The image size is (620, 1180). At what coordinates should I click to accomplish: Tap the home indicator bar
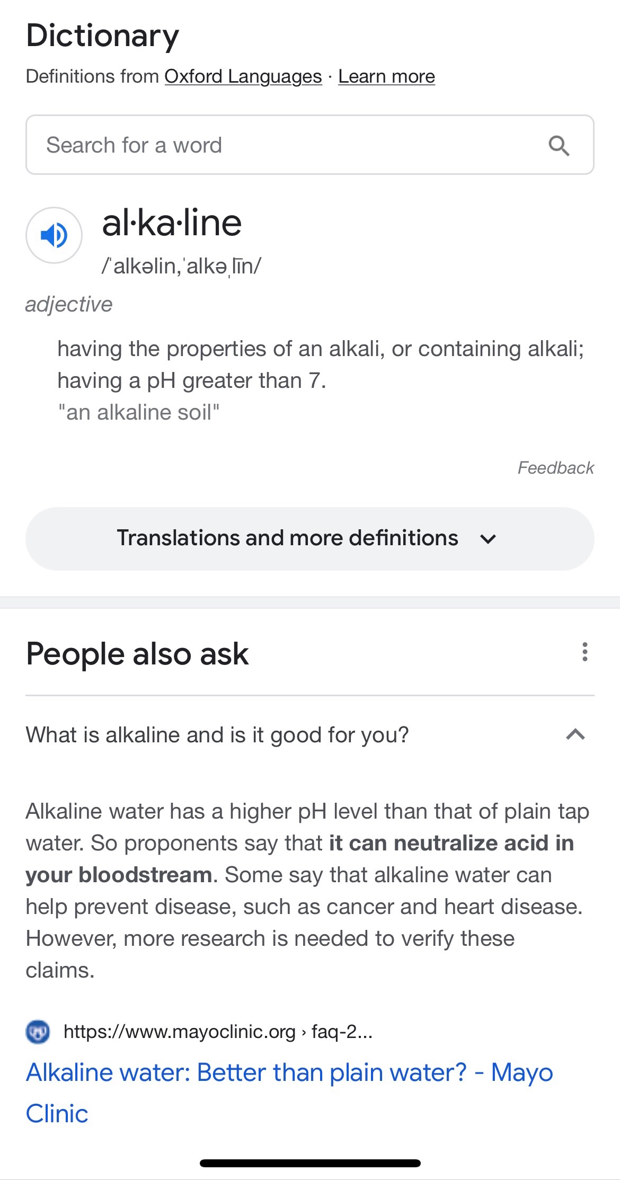pos(310,1163)
